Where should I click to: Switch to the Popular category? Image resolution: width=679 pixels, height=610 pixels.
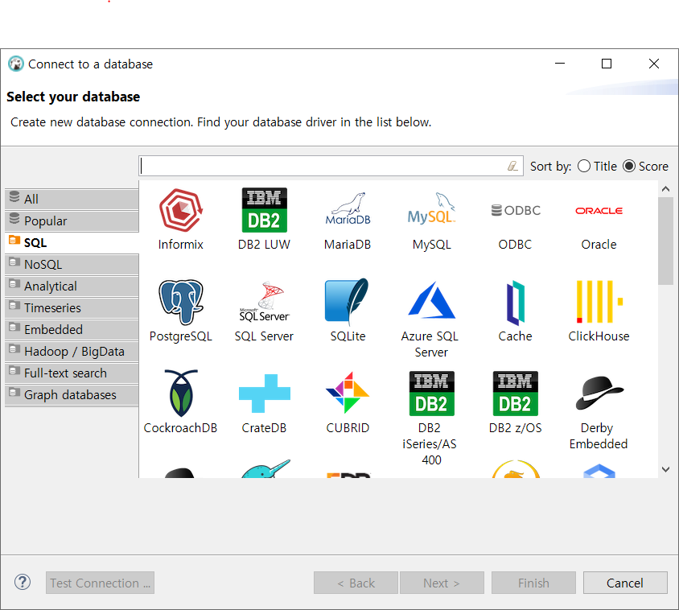coord(72,221)
